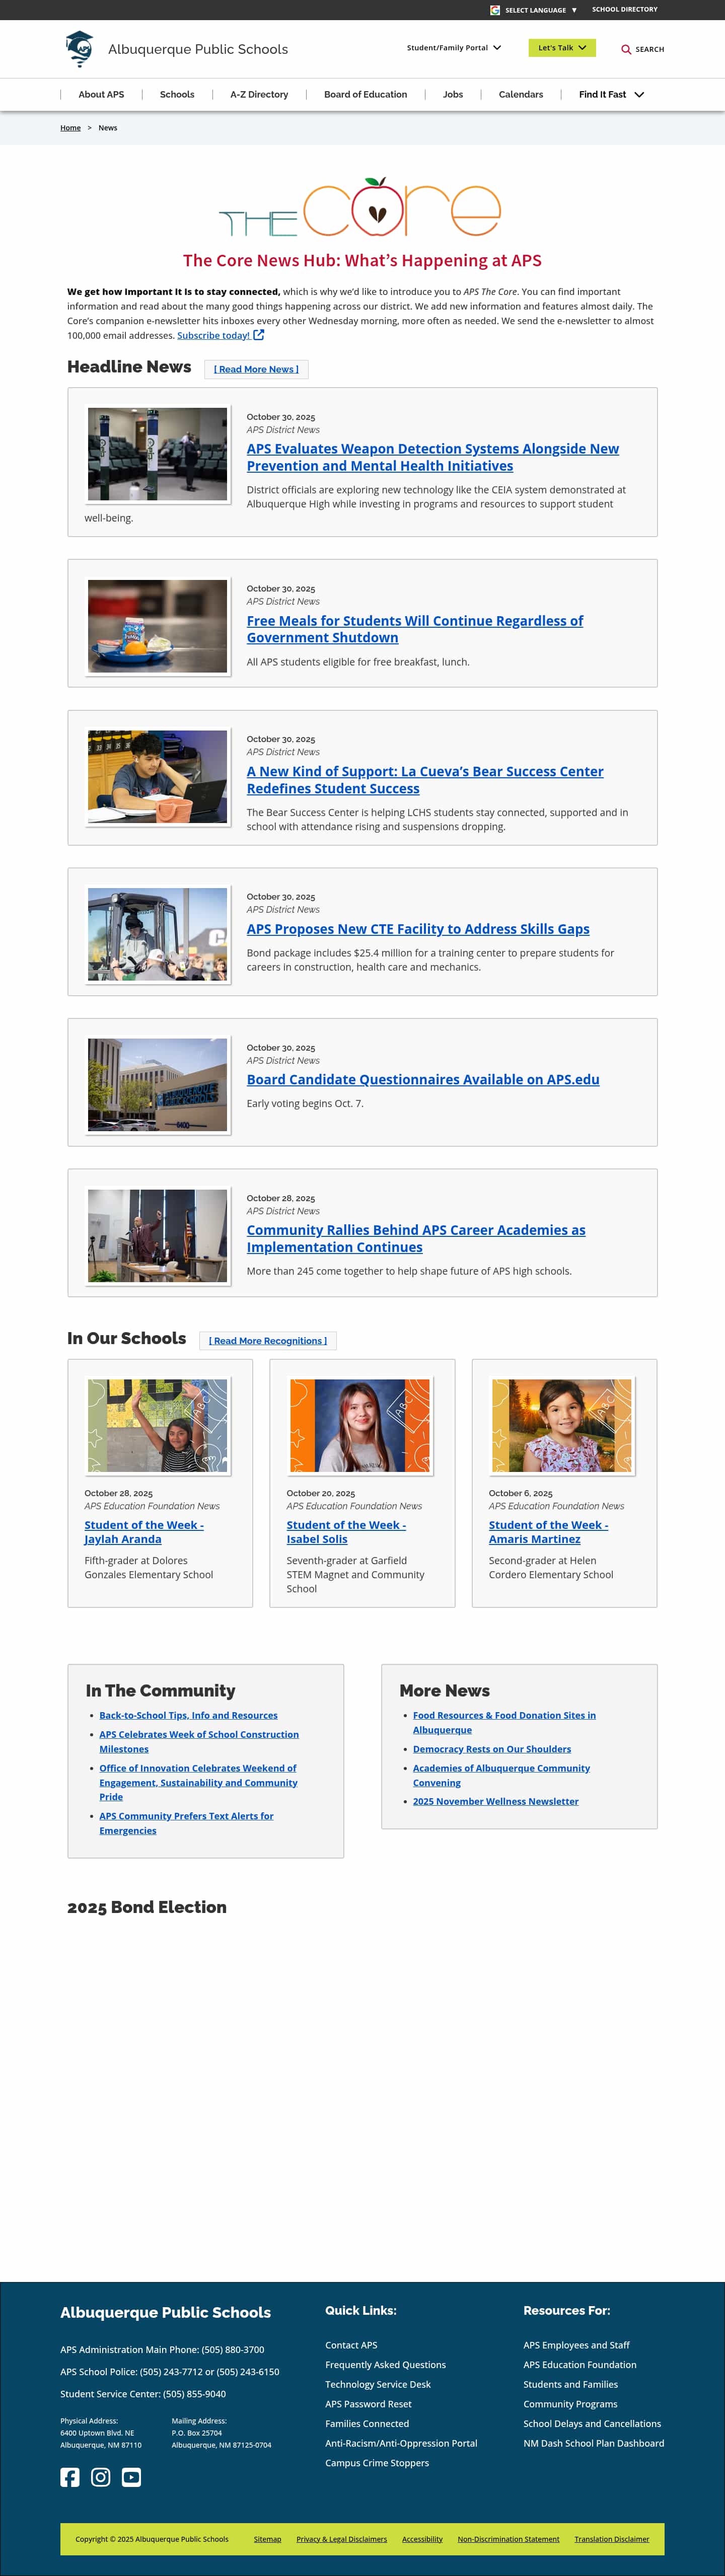Viewport: 725px width, 2576px height.
Task: Expand the Find It Fast menu
Action: pyautogui.click(x=612, y=95)
